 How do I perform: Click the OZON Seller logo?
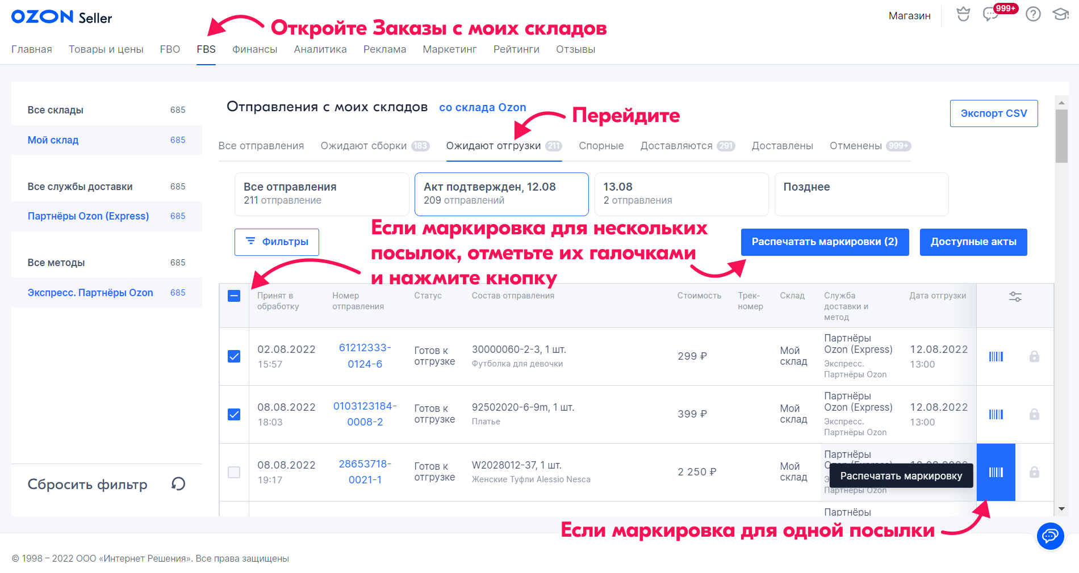pyautogui.click(x=61, y=17)
